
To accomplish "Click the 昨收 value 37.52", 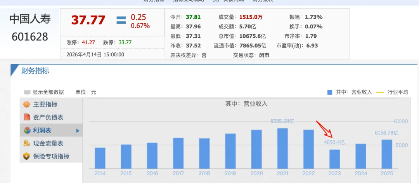I will click(x=193, y=45).
